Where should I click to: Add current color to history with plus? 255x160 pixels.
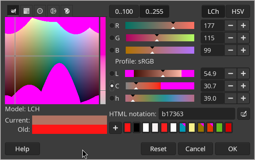115,128
